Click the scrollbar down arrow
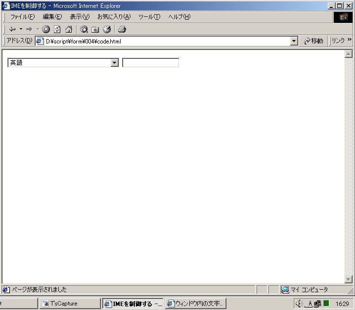This screenshot has height=310, width=355. 348,279
